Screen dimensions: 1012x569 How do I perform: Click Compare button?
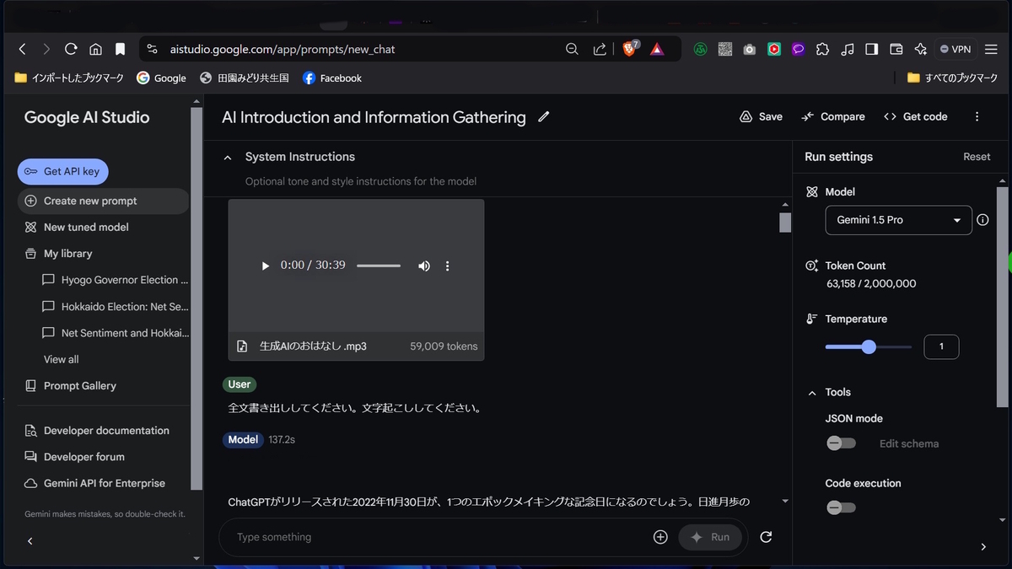(x=833, y=116)
